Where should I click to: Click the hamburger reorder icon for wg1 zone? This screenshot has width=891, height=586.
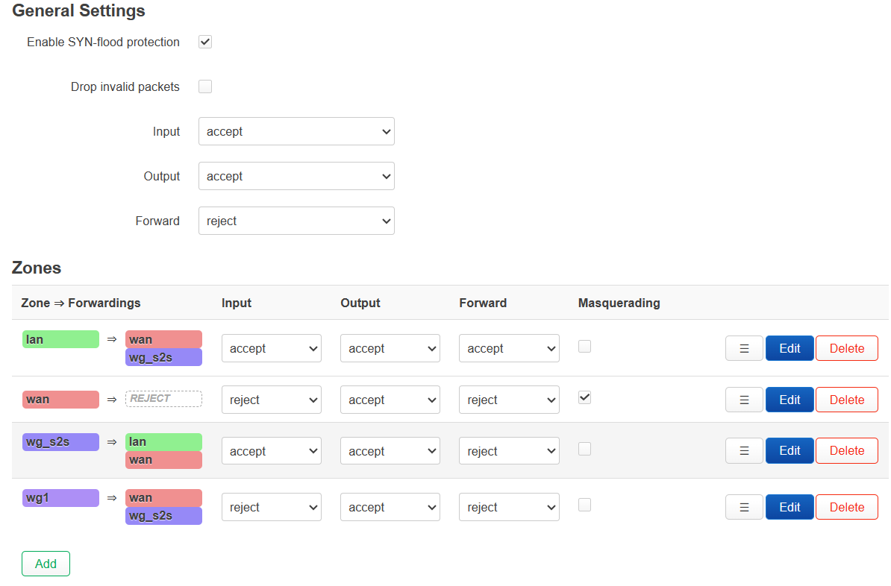pyautogui.click(x=744, y=507)
